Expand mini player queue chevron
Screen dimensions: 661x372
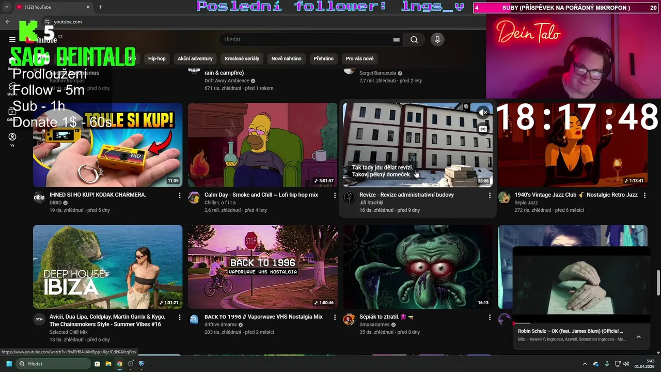coord(638,337)
